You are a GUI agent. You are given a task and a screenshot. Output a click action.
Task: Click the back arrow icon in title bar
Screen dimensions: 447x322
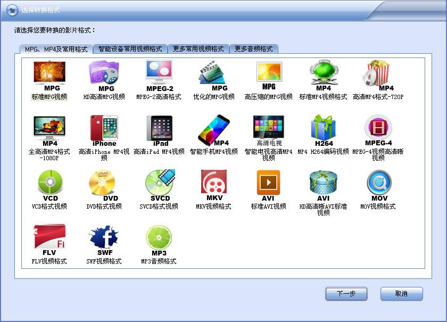tap(12, 10)
